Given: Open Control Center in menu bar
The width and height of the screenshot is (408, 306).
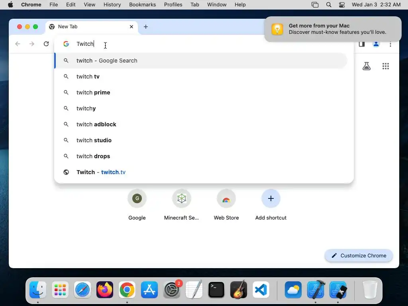Looking at the screenshot, I should (x=342, y=5).
